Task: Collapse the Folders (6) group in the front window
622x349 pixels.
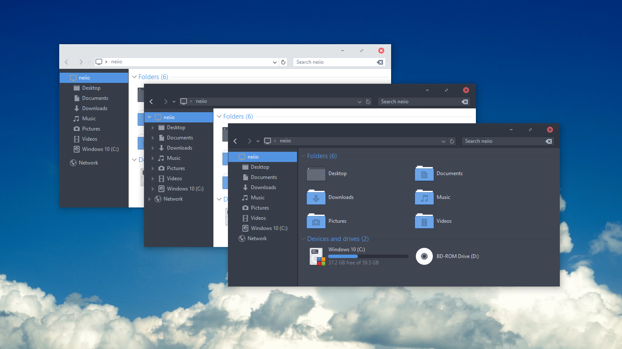Action: [303, 156]
